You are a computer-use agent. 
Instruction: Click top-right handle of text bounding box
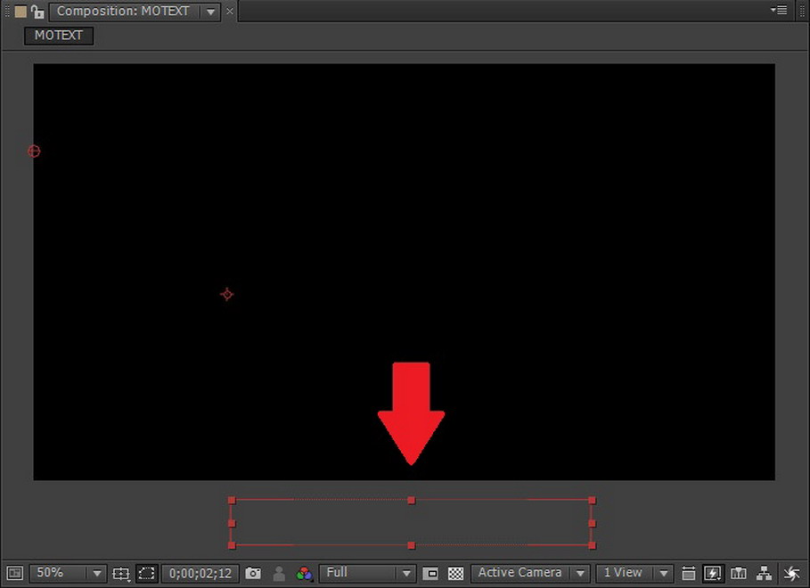coord(592,500)
